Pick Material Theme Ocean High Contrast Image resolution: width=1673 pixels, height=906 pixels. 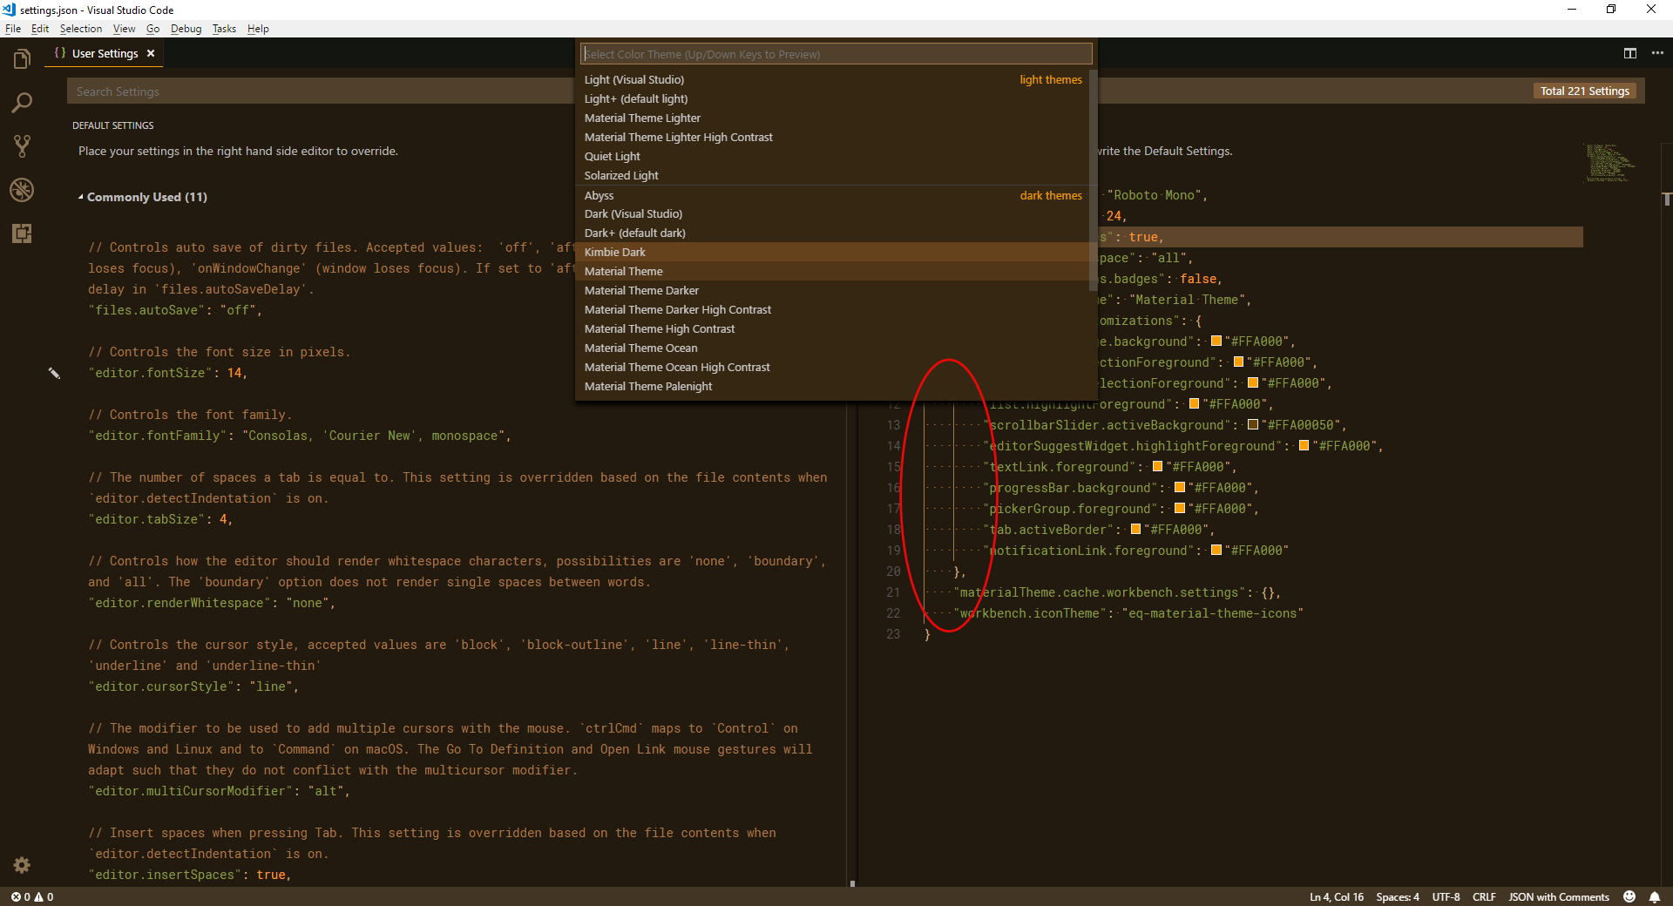tap(832, 367)
